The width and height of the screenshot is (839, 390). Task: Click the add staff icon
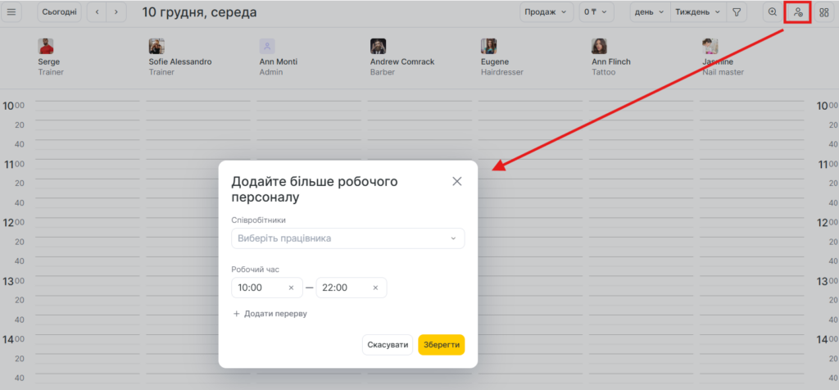click(797, 12)
